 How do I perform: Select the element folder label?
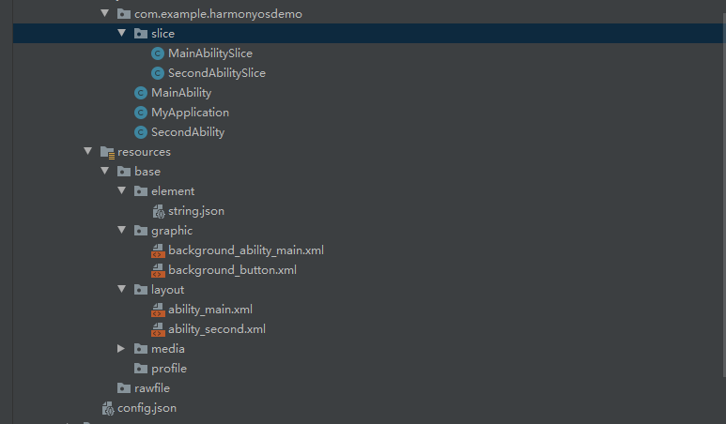pos(173,191)
